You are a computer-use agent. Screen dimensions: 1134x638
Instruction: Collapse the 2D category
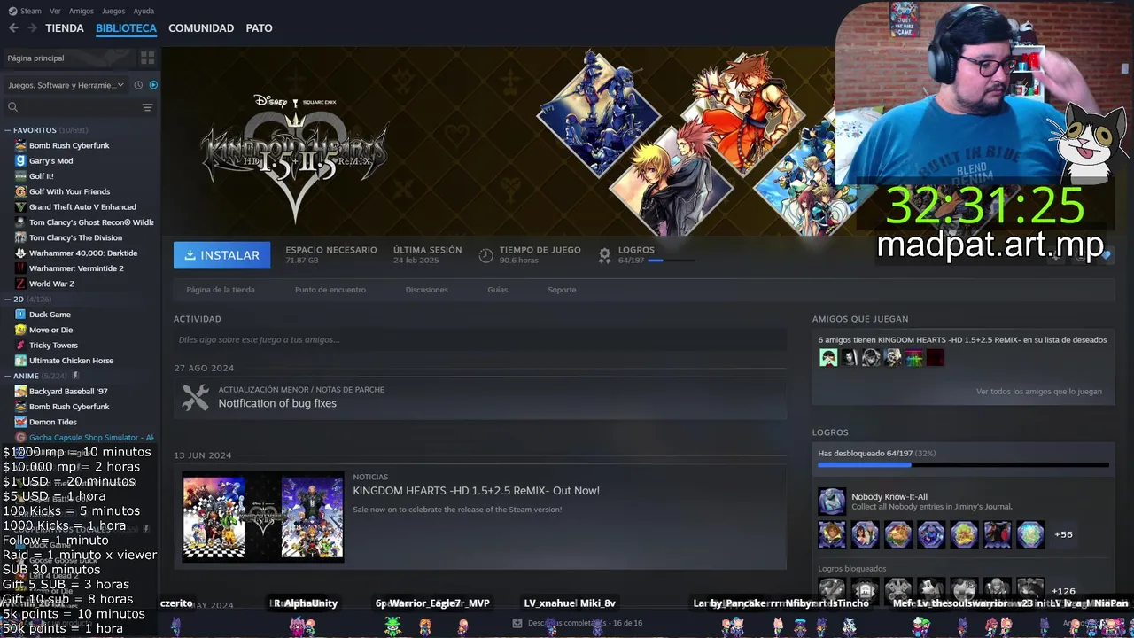[8, 300]
